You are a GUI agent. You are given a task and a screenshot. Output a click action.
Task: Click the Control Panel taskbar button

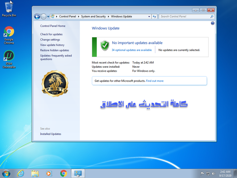(x=78, y=173)
